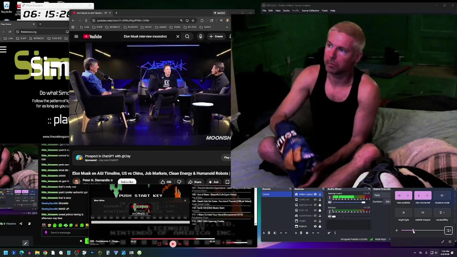Image resolution: width=457 pixels, height=257 pixels.
Task: Open the MUSIC bookmarks folder
Action: (146, 27)
